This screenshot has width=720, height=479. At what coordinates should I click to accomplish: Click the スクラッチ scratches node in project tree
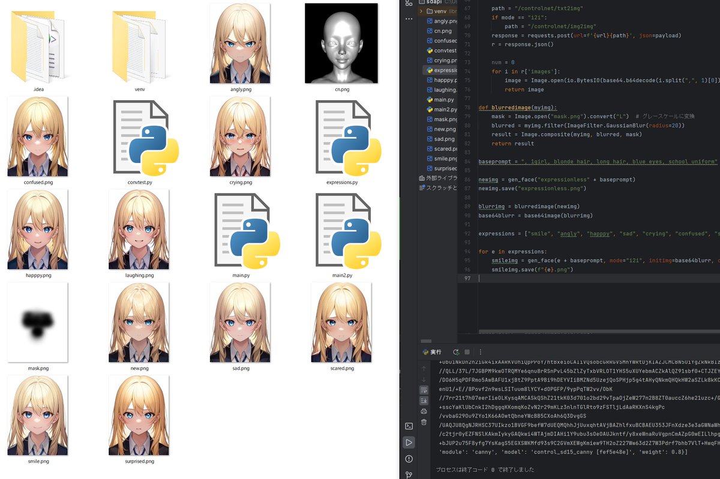[x=438, y=188]
